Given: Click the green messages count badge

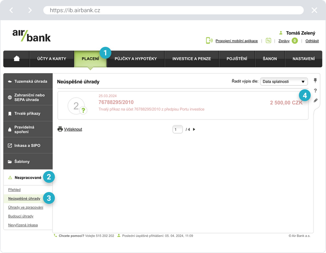Looking at the screenshot, I should [295, 41].
